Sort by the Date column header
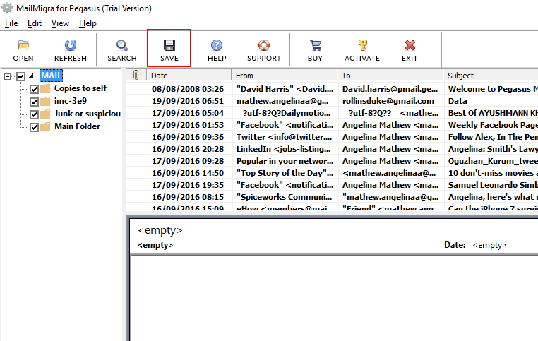 point(189,75)
